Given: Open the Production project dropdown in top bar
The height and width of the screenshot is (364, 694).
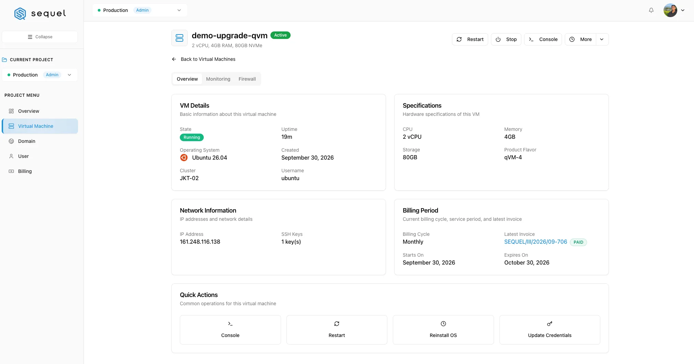Looking at the screenshot, I should click(140, 10).
